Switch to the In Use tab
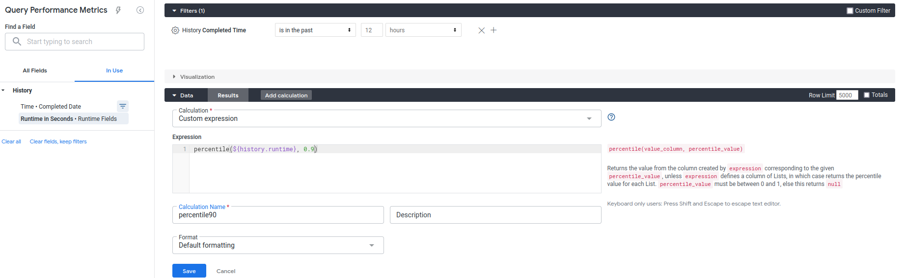This screenshot has width=905, height=278. pos(114,70)
